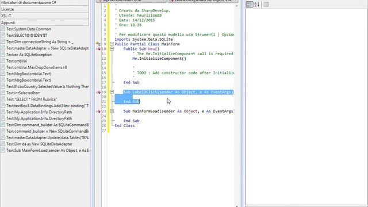Collapse the MainFormLoad fold at line 23
The width and height of the screenshot is (368, 207).
(x=112, y=111)
